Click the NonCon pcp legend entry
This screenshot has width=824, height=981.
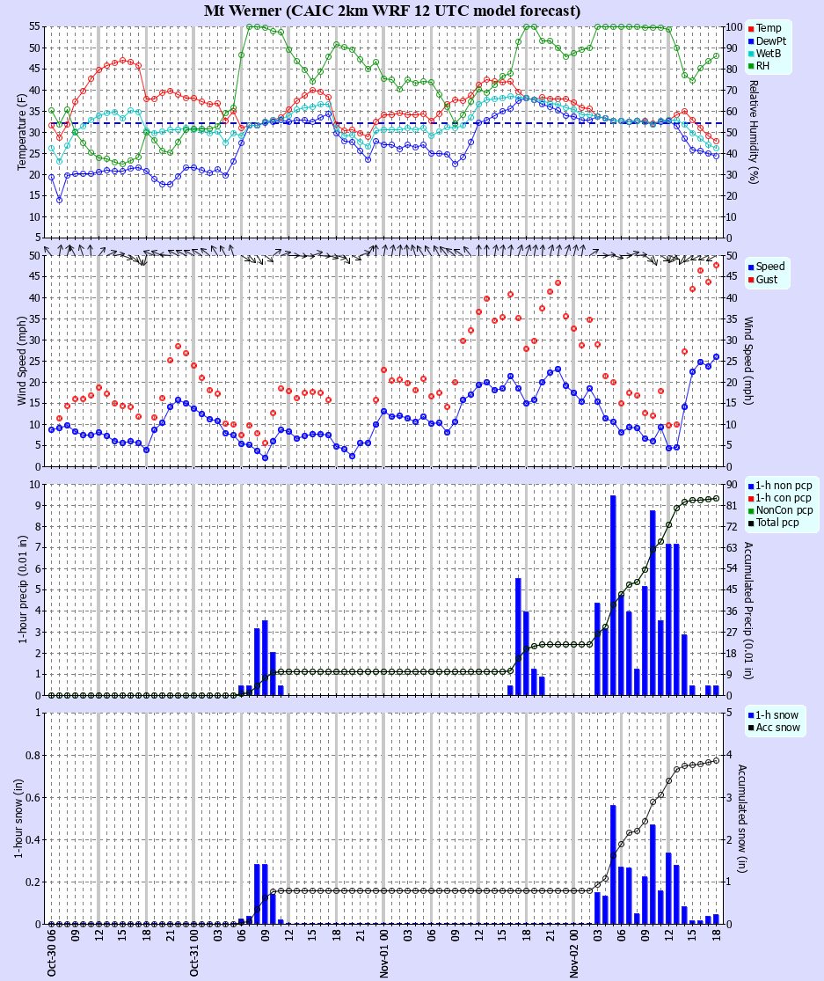pyautogui.click(x=780, y=510)
